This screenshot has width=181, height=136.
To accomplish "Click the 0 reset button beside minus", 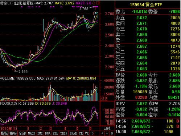I will [x=112, y=133].
